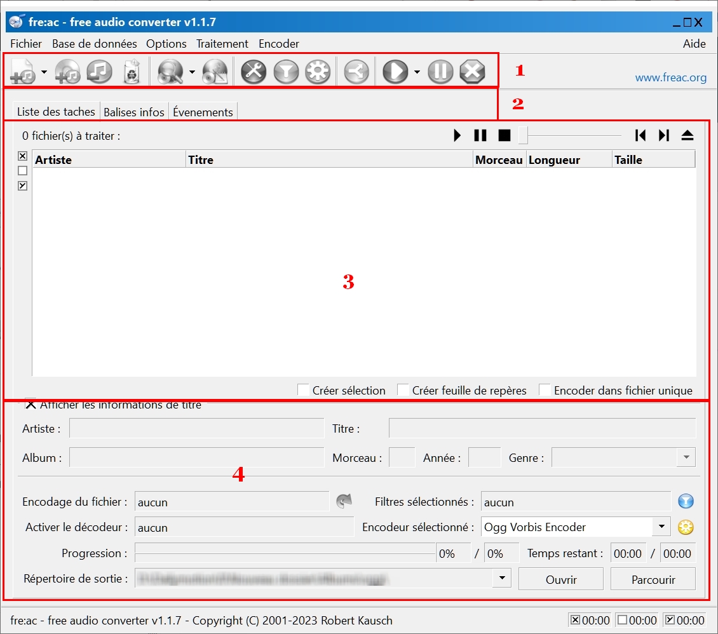Click the playback position slider
This screenshot has height=634, width=718.
[x=570, y=135]
